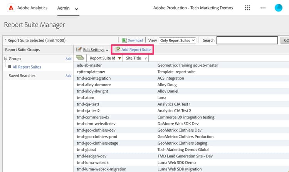
Task: Expand the Edit Settings dropdown arrow
Action: (107, 50)
